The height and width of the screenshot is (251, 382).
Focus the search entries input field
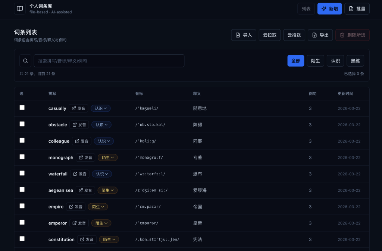pos(109,61)
